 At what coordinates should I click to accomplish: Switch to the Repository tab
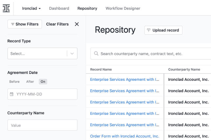tap(87, 8)
